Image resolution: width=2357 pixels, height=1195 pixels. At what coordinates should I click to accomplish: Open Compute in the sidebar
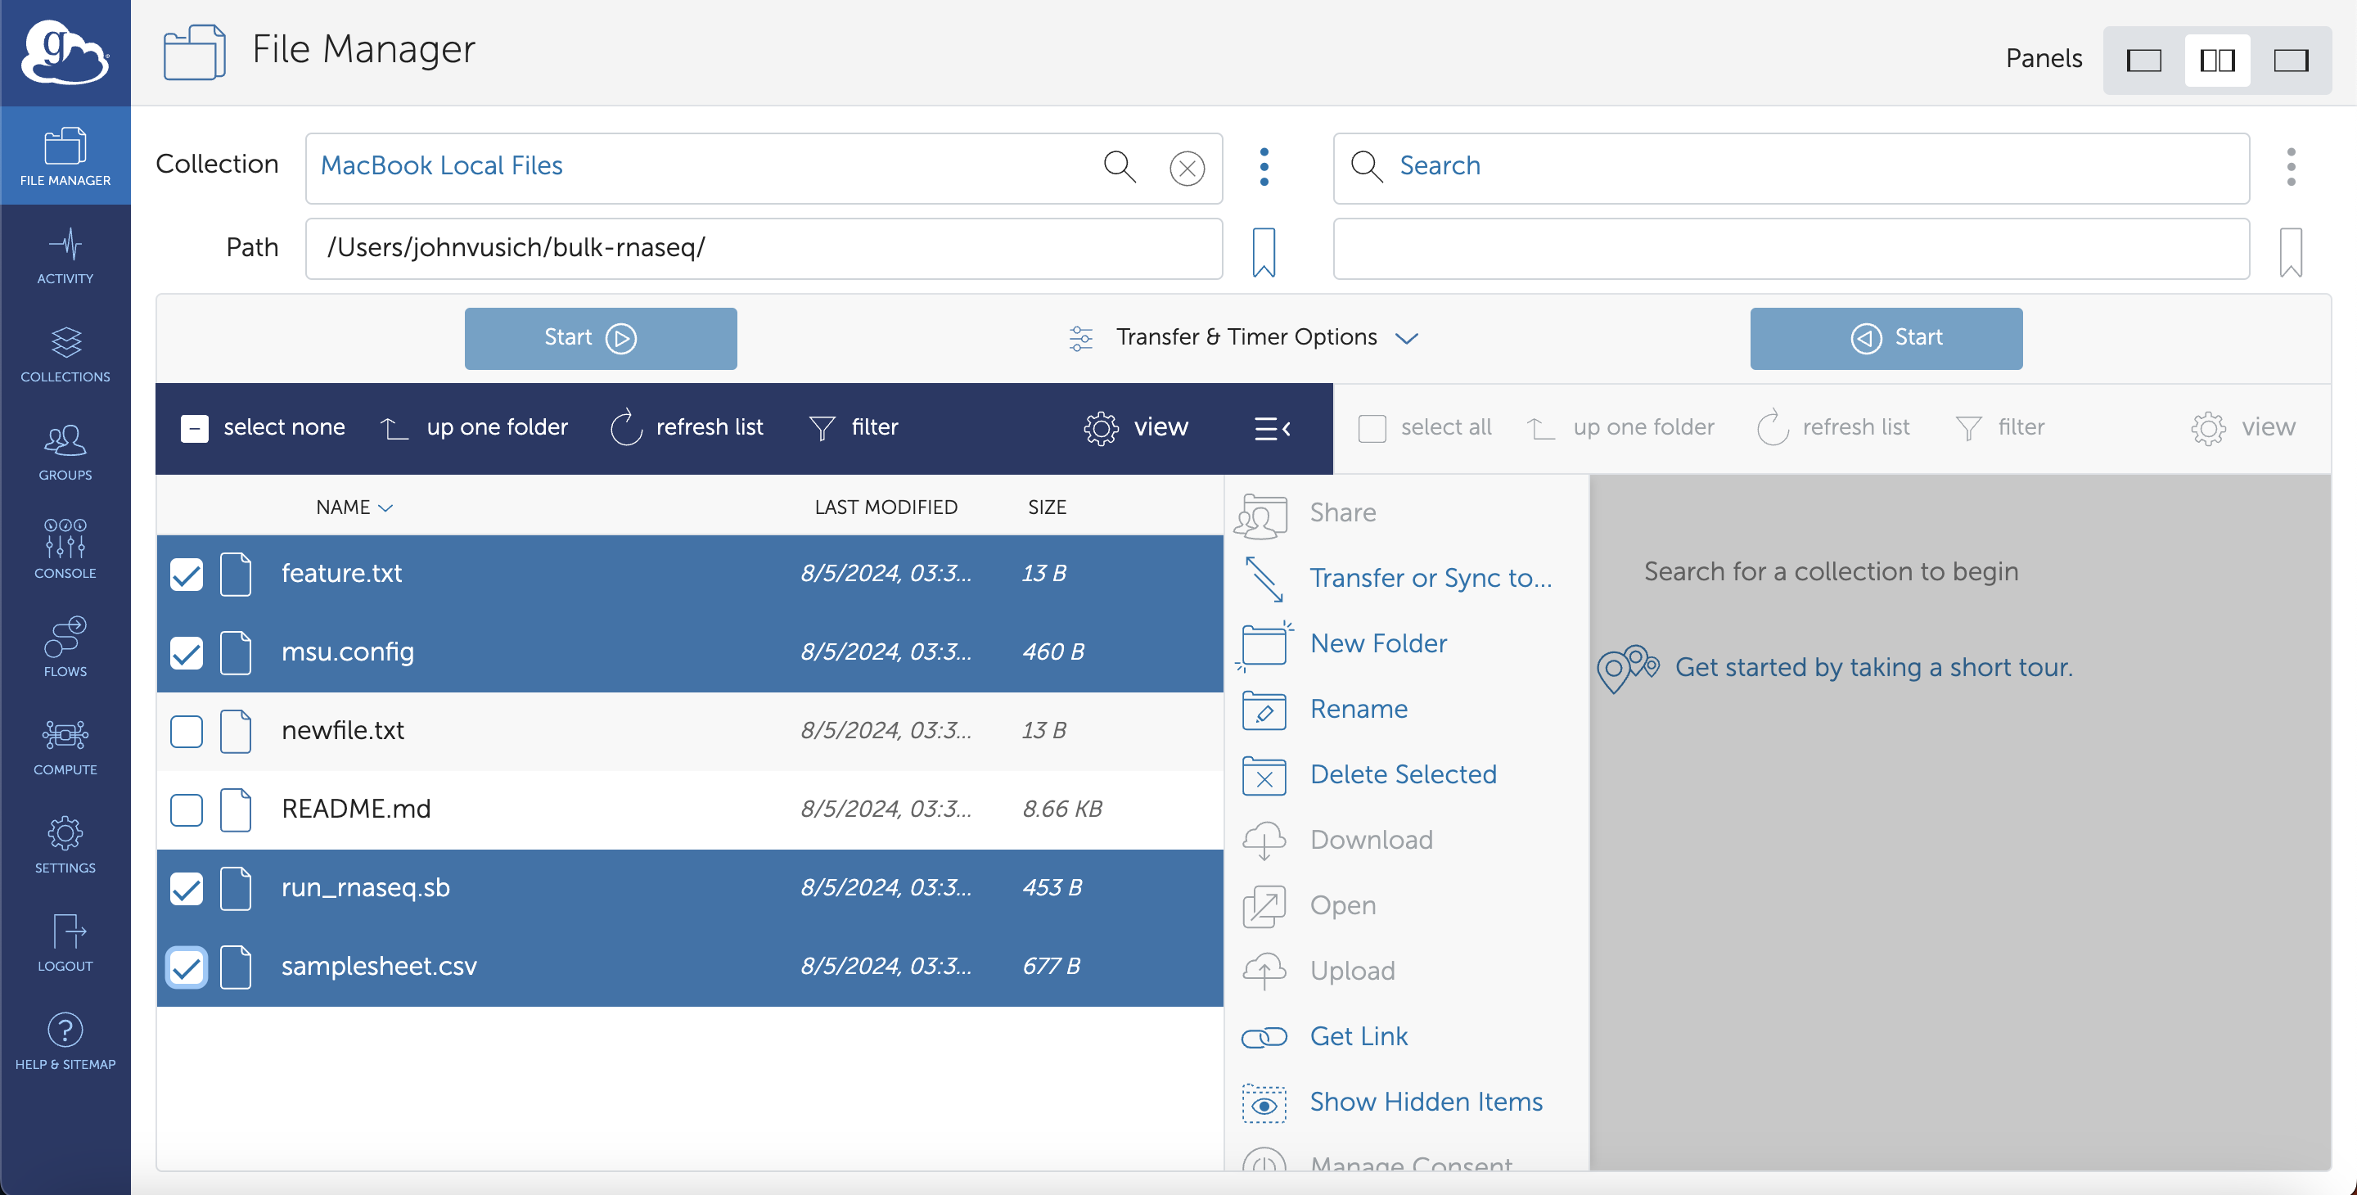65,747
